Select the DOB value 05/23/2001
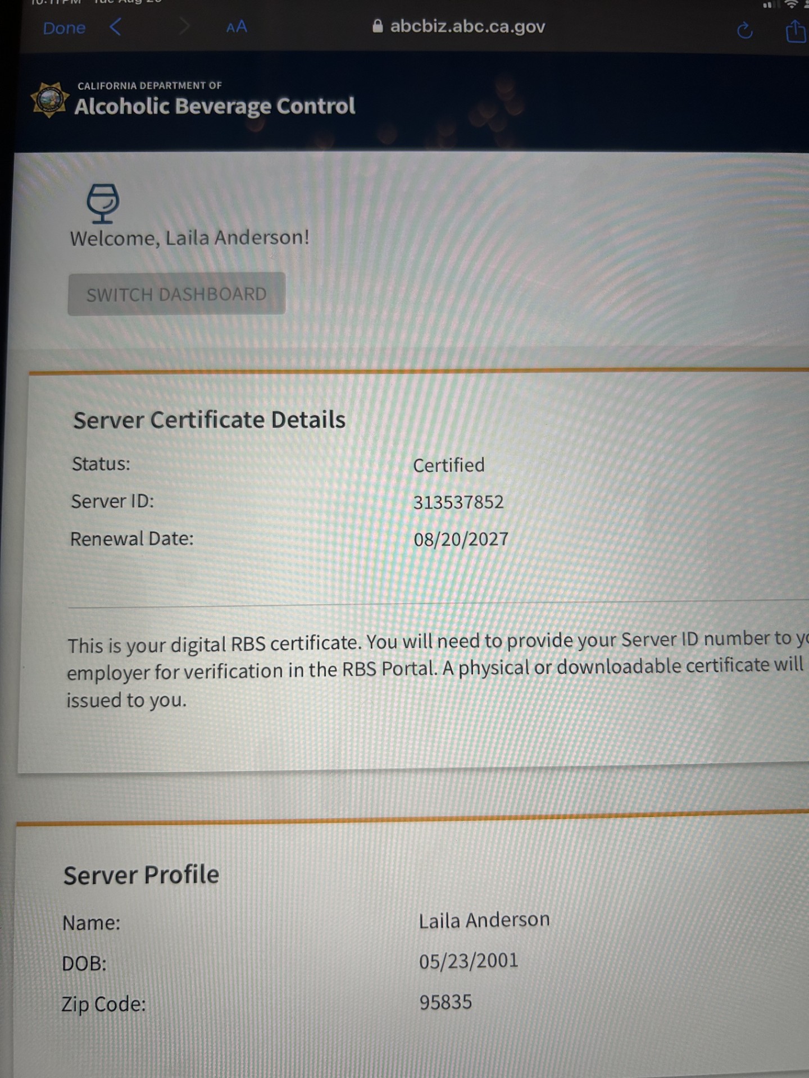Screen dimensions: 809x1078 (x=468, y=961)
